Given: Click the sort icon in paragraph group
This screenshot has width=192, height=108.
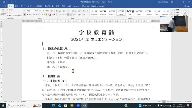Looking at the screenshot, I should (x=83, y=11).
